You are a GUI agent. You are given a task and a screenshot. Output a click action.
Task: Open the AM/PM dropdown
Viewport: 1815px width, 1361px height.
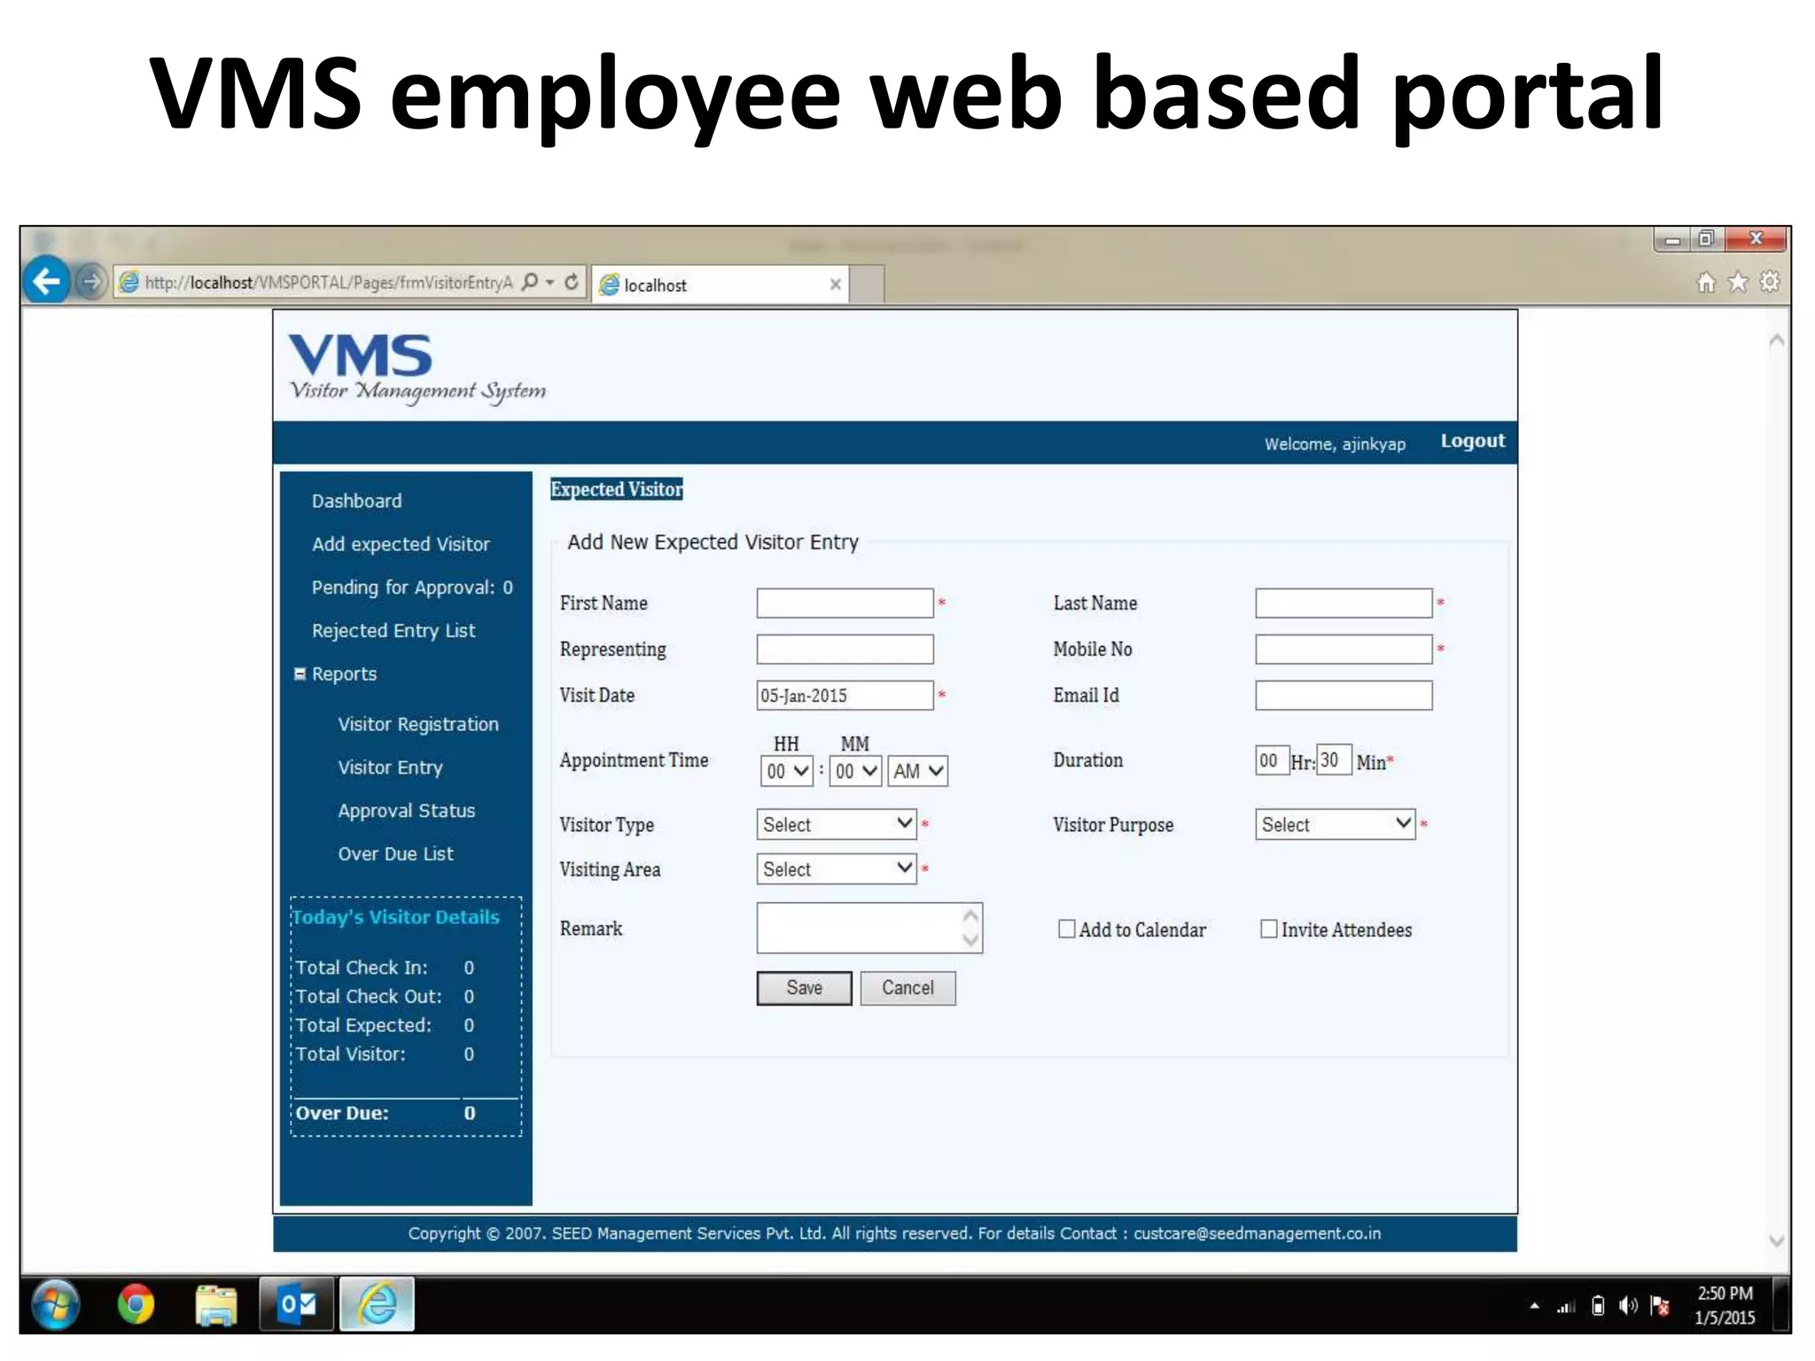918,771
